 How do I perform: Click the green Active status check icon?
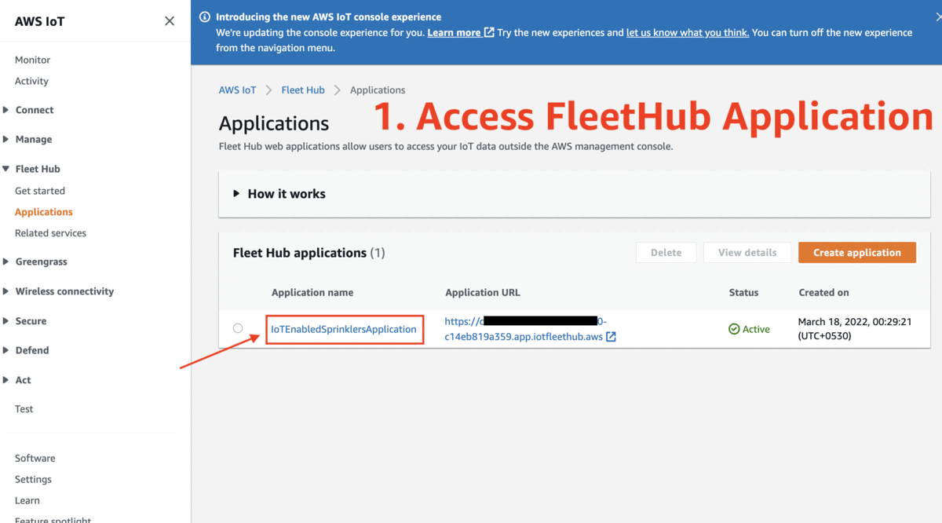tap(734, 329)
